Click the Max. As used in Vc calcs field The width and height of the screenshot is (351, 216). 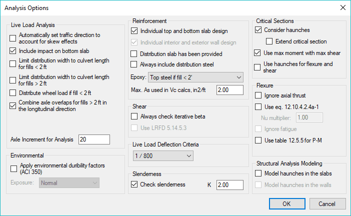coord(229,89)
